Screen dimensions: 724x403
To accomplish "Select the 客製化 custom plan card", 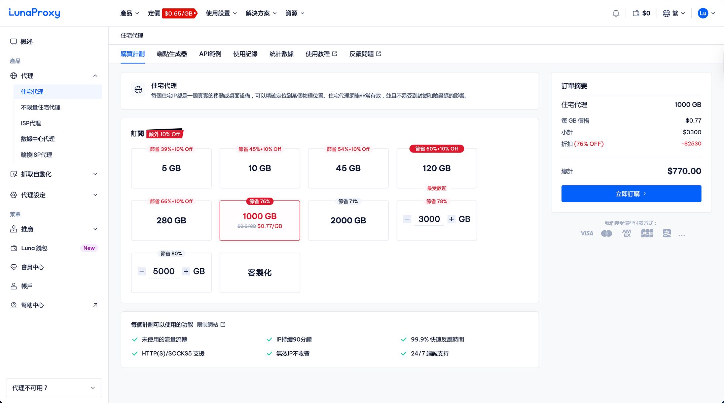I will click(260, 273).
